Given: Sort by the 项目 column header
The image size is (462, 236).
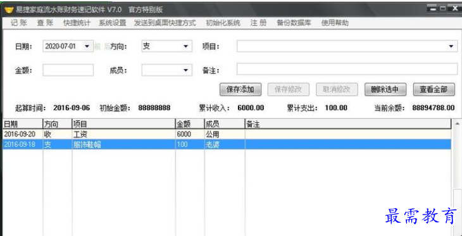Looking at the screenshot, I should point(123,124).
